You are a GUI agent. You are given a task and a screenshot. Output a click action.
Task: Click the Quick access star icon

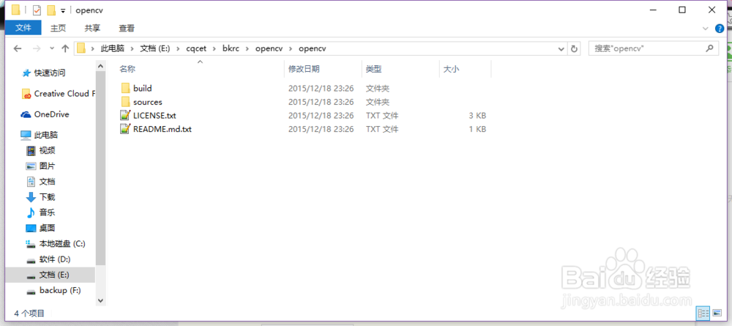pyautogui.click(x=26, y=73)
